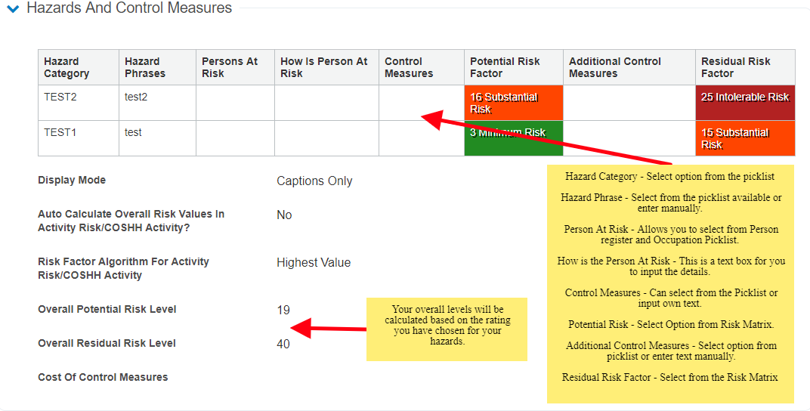This screenshot has width=810, height=411.
Task: Click the Cost Of Control Measures label
Action: [x=103, y=377]
